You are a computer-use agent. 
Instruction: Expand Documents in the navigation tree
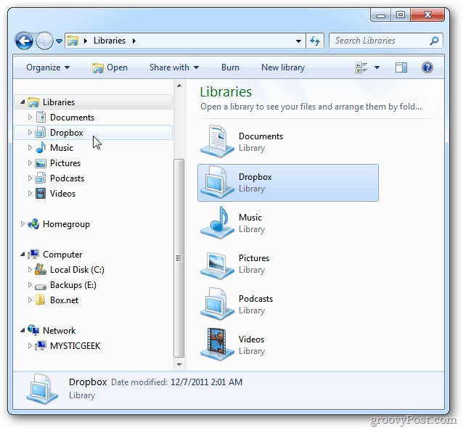point(30,118)
